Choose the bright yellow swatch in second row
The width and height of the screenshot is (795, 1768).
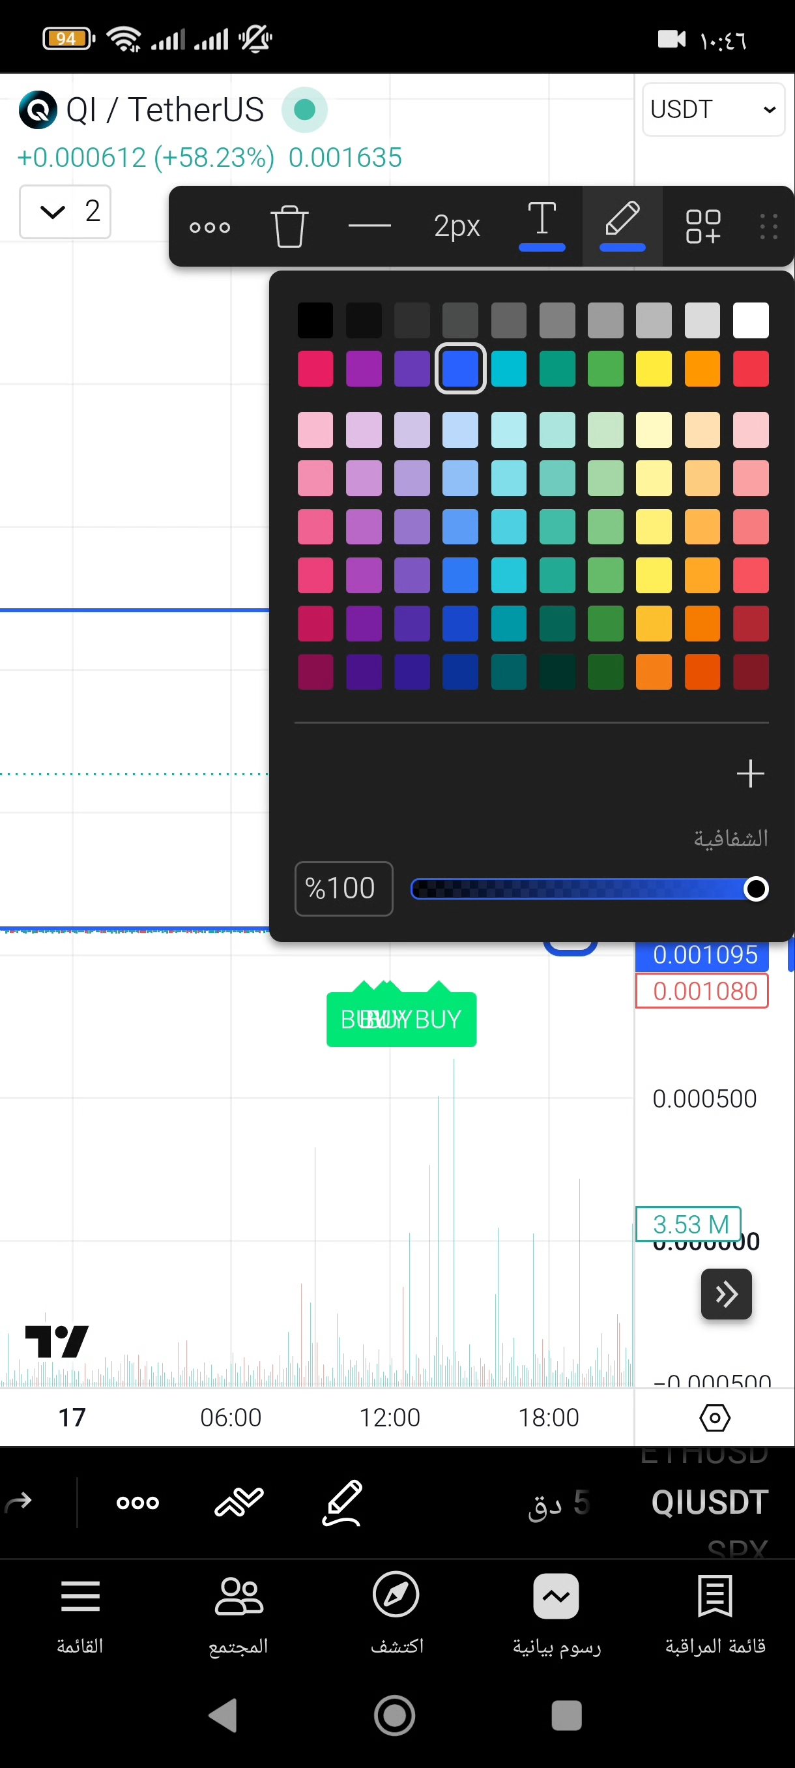point(654,368)
